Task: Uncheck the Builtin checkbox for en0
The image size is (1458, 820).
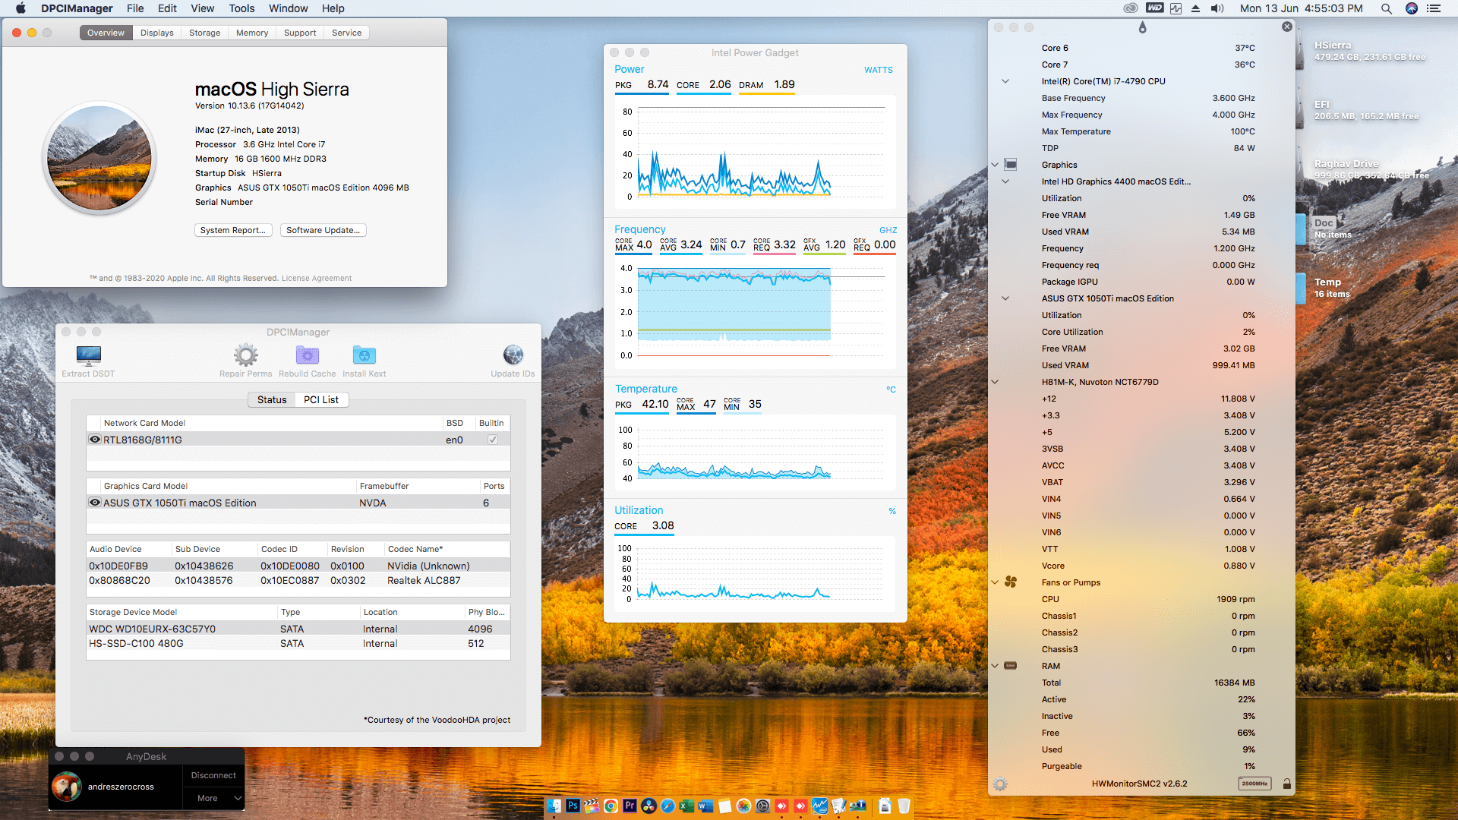Action: point(493,439)
